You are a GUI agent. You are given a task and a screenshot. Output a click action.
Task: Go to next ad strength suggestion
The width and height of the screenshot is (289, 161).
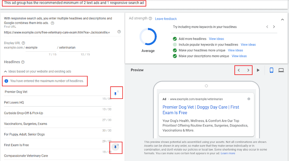pyautogui.click(x=274, y=27)
